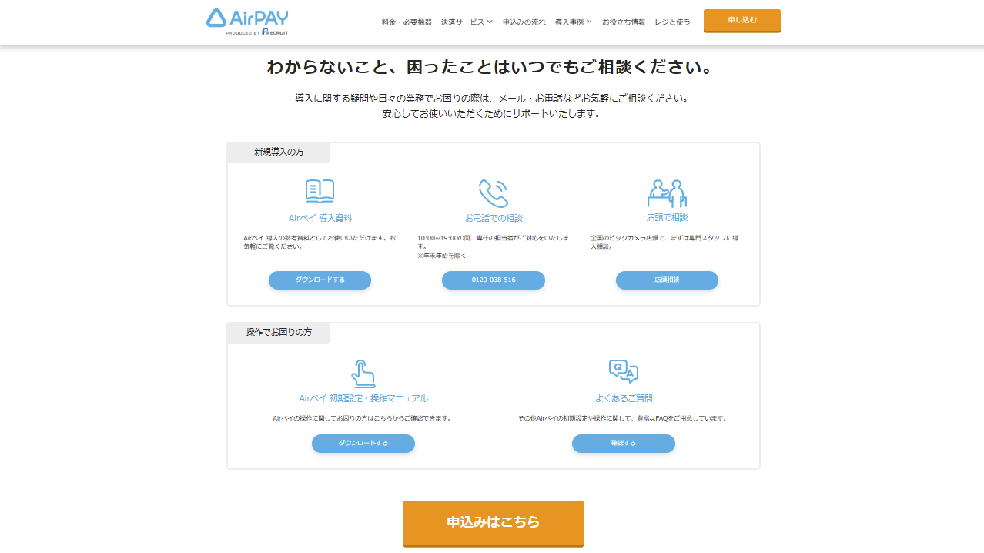Viewport: 984px width, 553px height.
Task: Click the 0120-038-516 phone number button
Action: [494, 280]
